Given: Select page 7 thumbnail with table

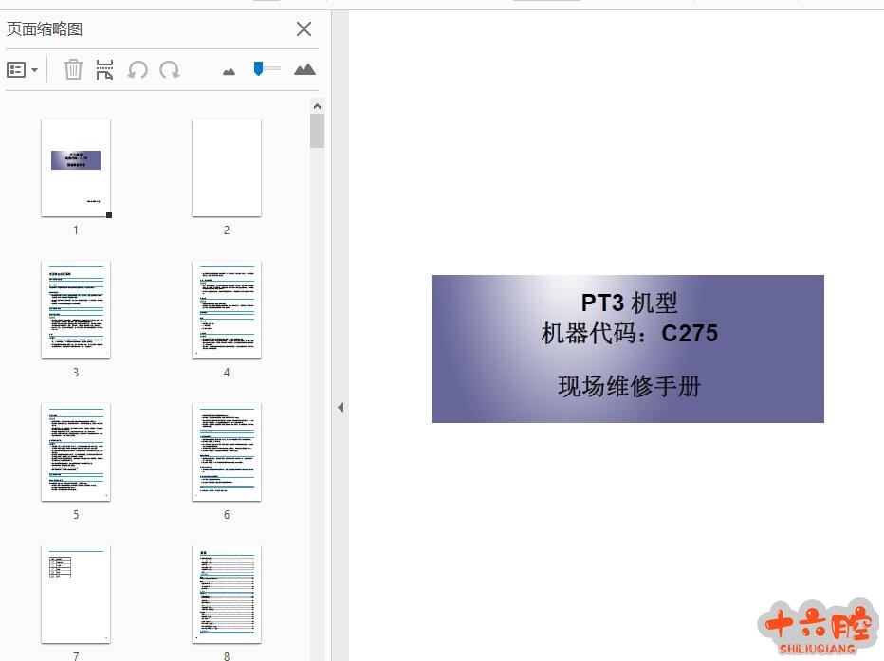Looking at the screenshot, I should 76,595.
